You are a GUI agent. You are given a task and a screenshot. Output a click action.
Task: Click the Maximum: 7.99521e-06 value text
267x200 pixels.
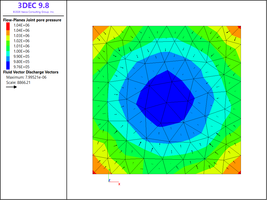(26, 77)
